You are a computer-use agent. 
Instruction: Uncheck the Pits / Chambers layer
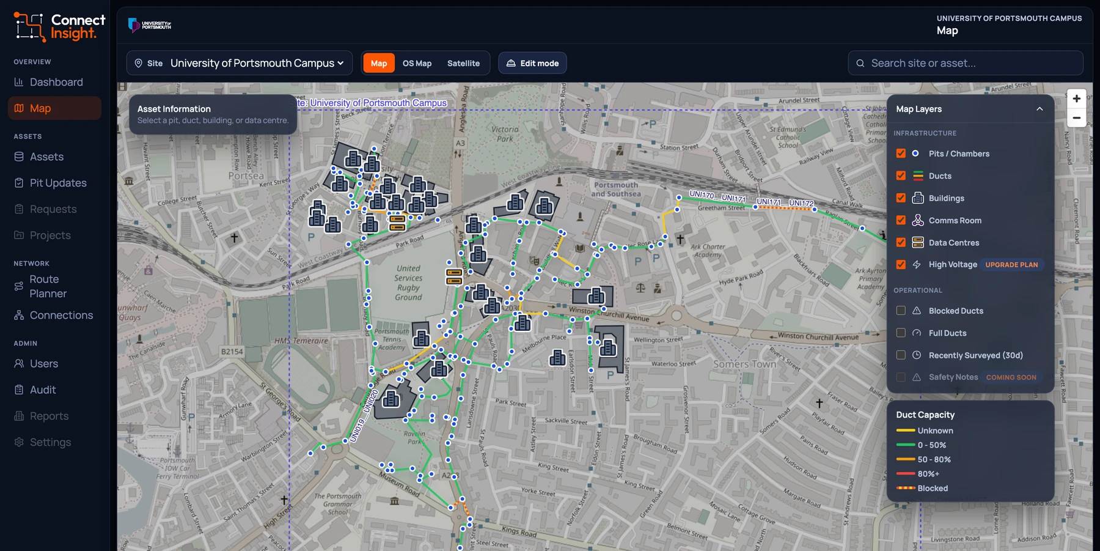coord(901,153)
